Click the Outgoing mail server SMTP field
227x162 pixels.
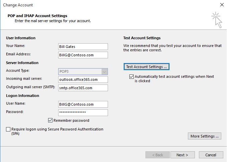(x=83, y=88)
